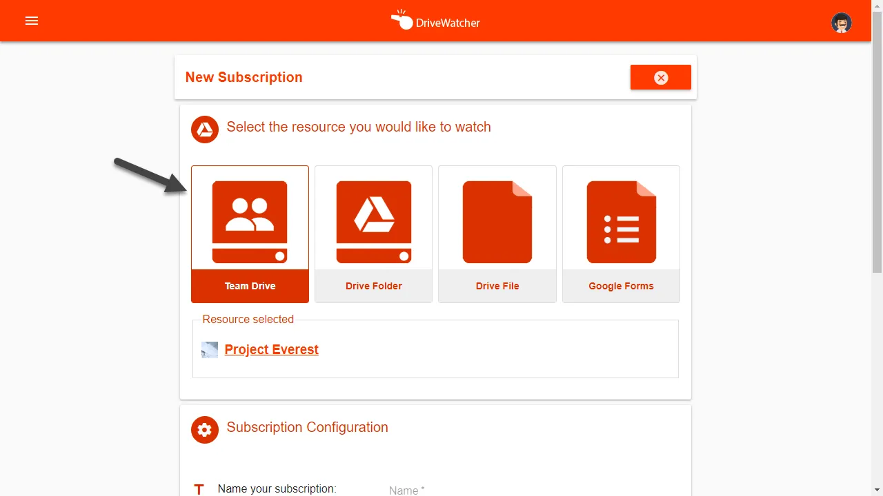Click the Project Everest thumbnail image
883x496 pixels.
[x=210, y=350]
